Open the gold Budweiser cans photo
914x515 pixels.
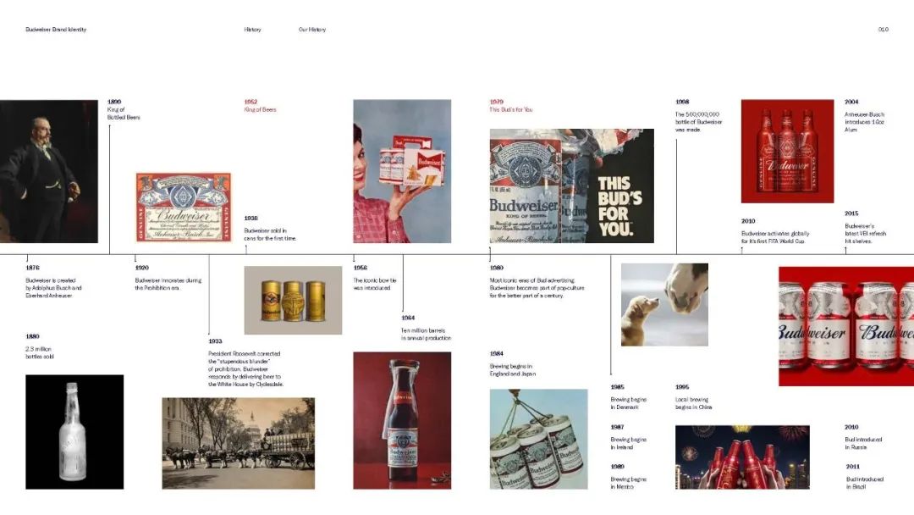click(293, 301)
